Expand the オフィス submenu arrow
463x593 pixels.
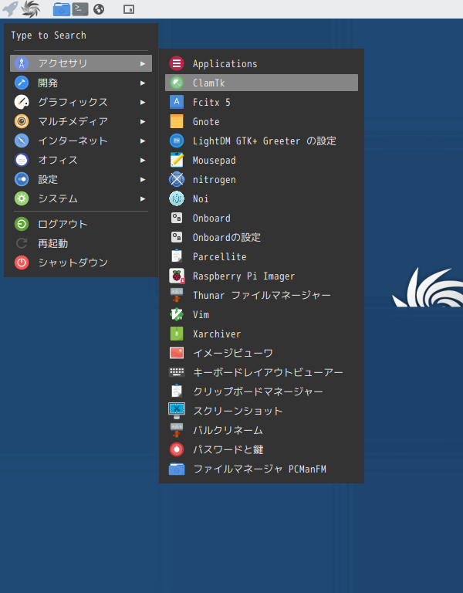point(143,160)
